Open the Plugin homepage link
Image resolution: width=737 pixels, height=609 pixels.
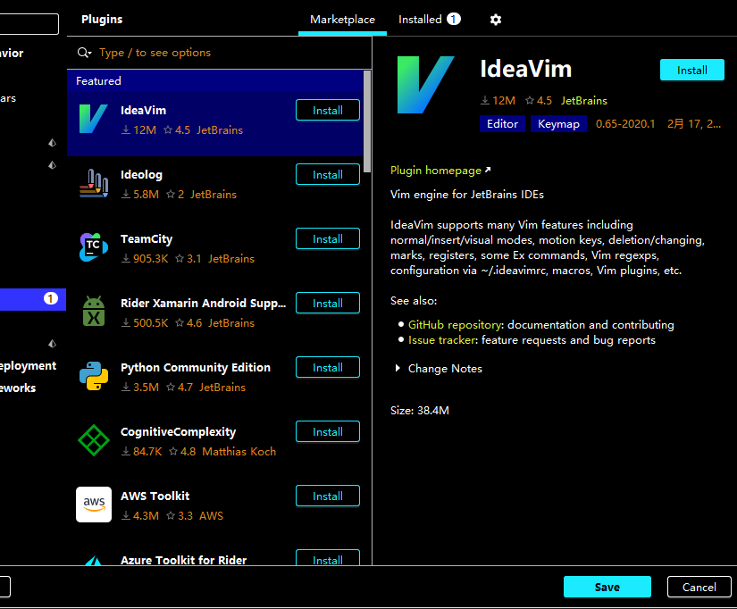coord(440,170)
